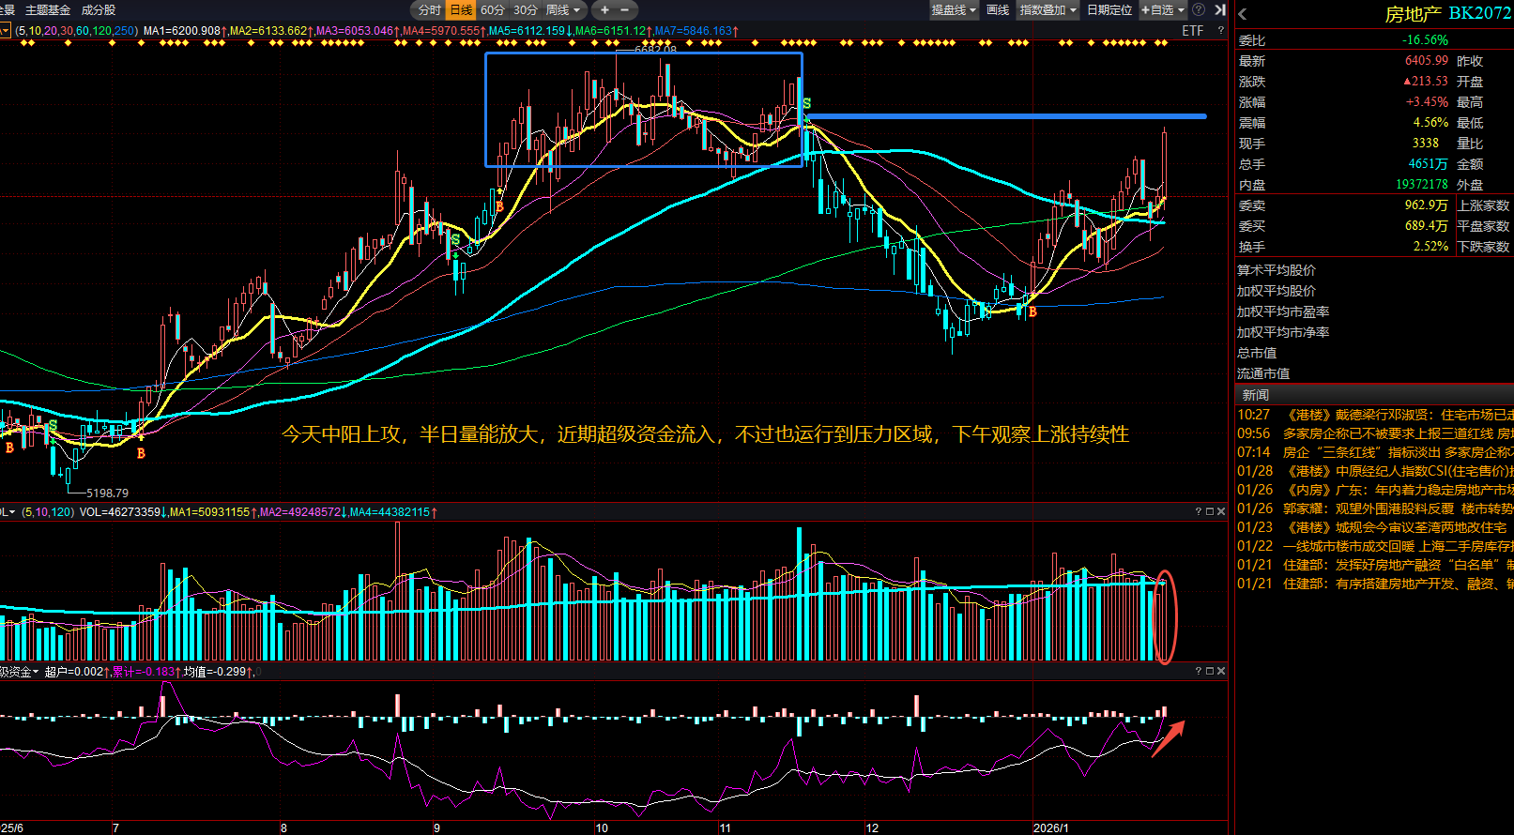Expand the 操盘线 dropdown
This screenshot has width=1514, height=835.
click(x=954, y=10)
